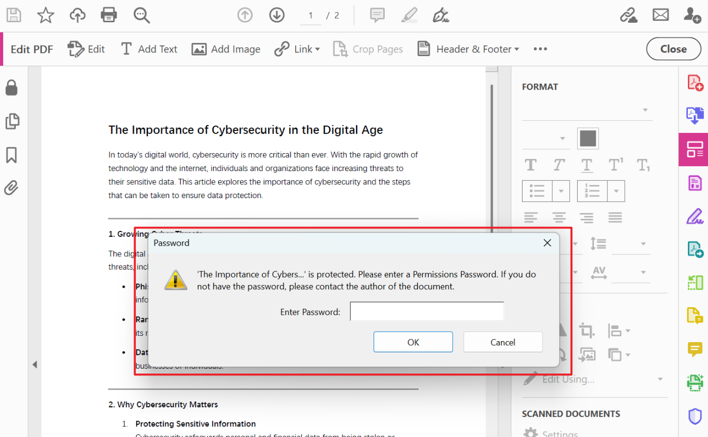
Task: Go to the next page arrow
Action: pyautogui.click(x=277, y=15)
